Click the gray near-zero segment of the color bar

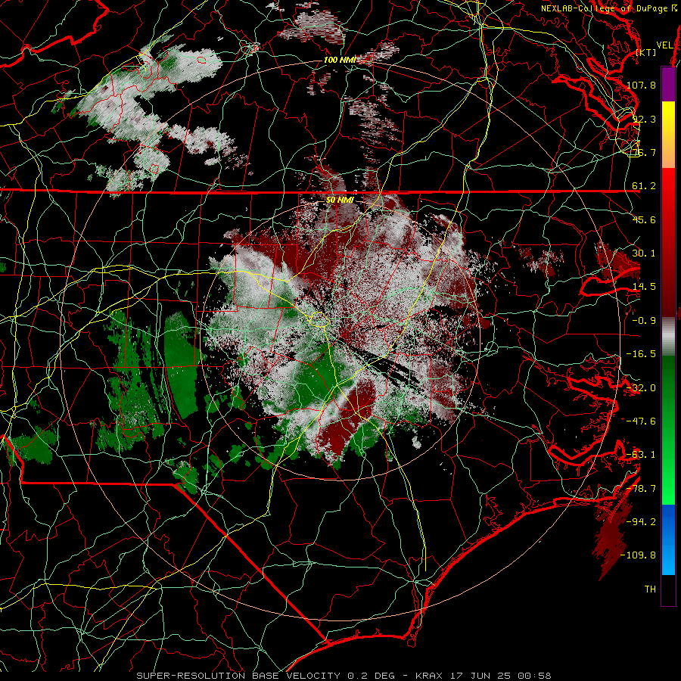668,337
